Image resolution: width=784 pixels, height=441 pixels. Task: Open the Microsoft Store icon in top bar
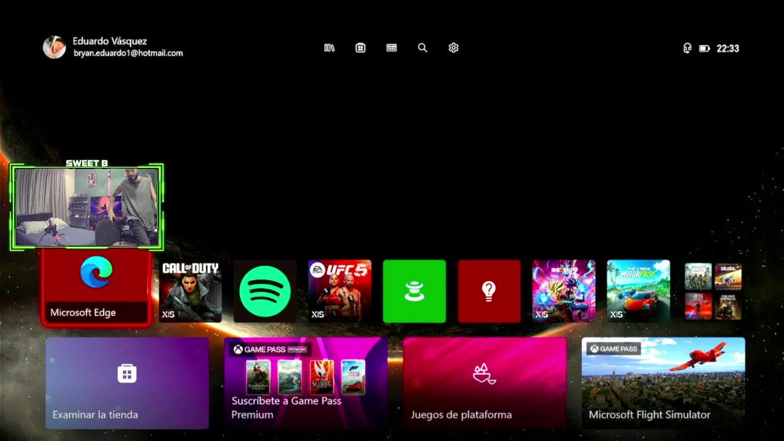361,48
